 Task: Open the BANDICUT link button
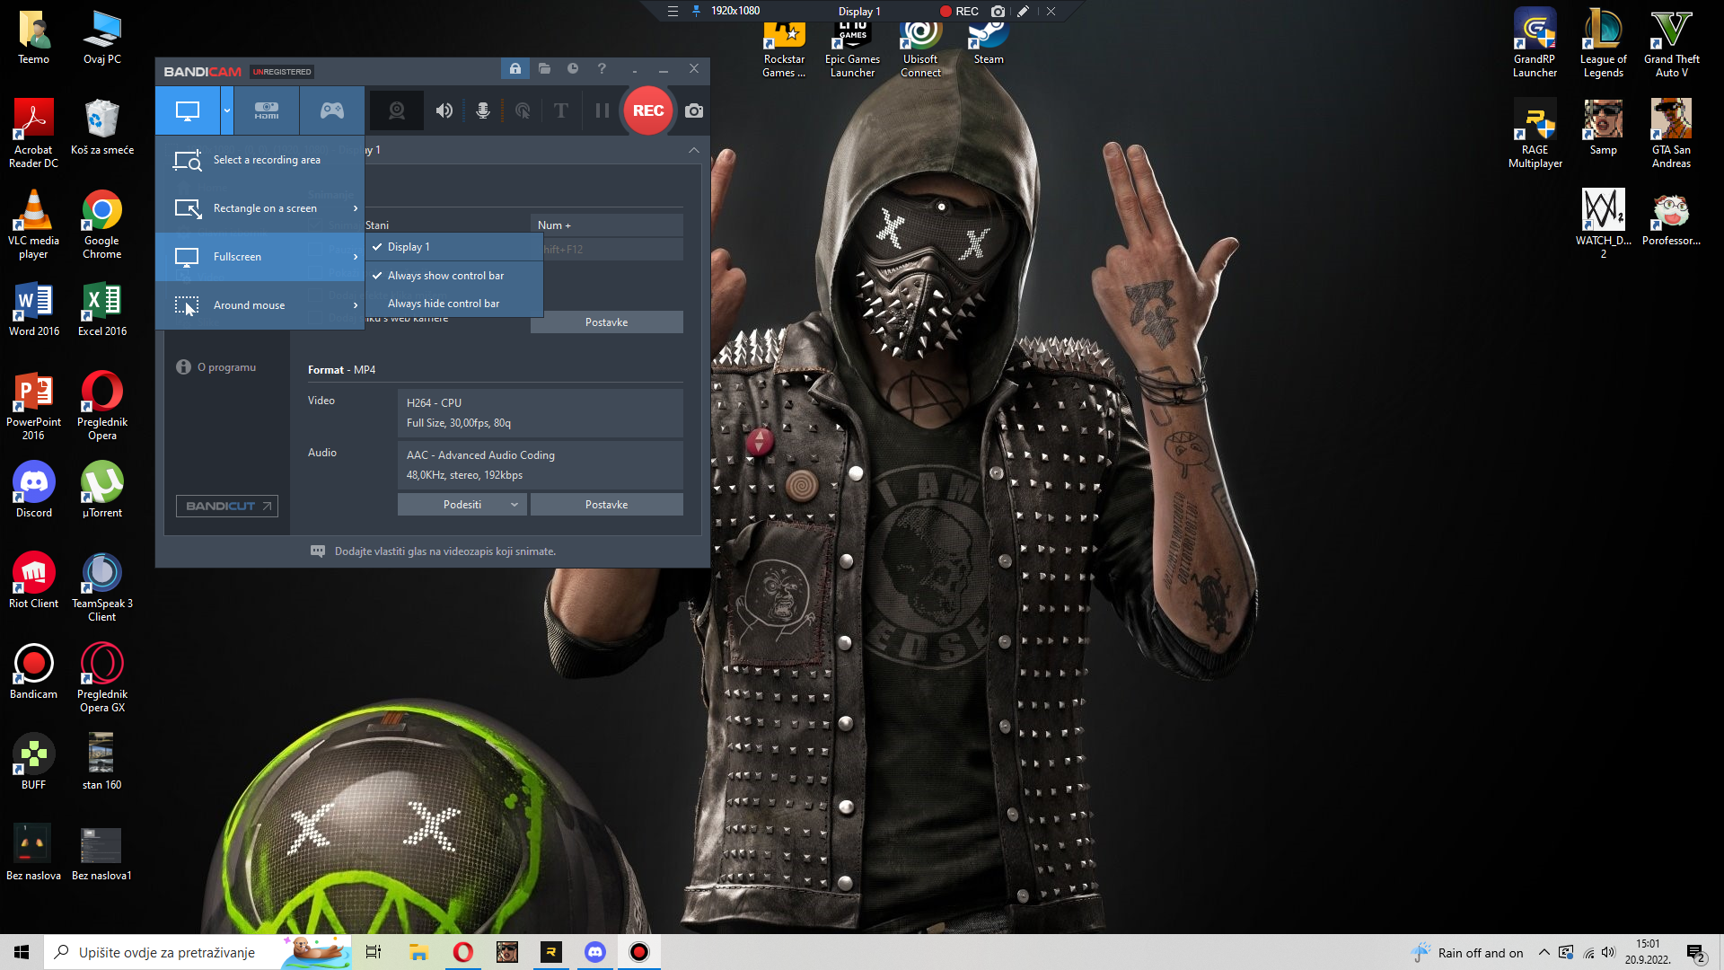pos(227,507)
